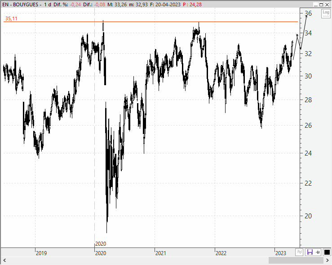Click the 2022 label on time axis
This screenshot has height=265, width=332.
pyautogui.click(x=221, y=253)
